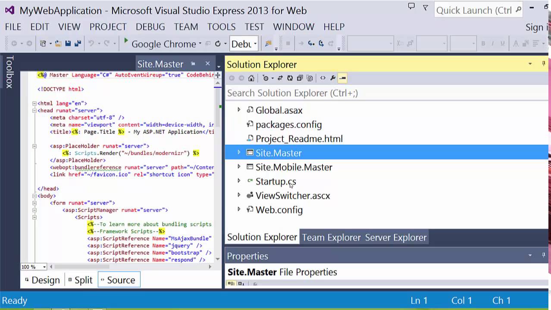Click Quick Launch magnifier icon
The width and height of the screenshot is (551, 310).
click(518, 9)
